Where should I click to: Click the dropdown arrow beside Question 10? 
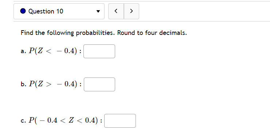click(98, 12)
